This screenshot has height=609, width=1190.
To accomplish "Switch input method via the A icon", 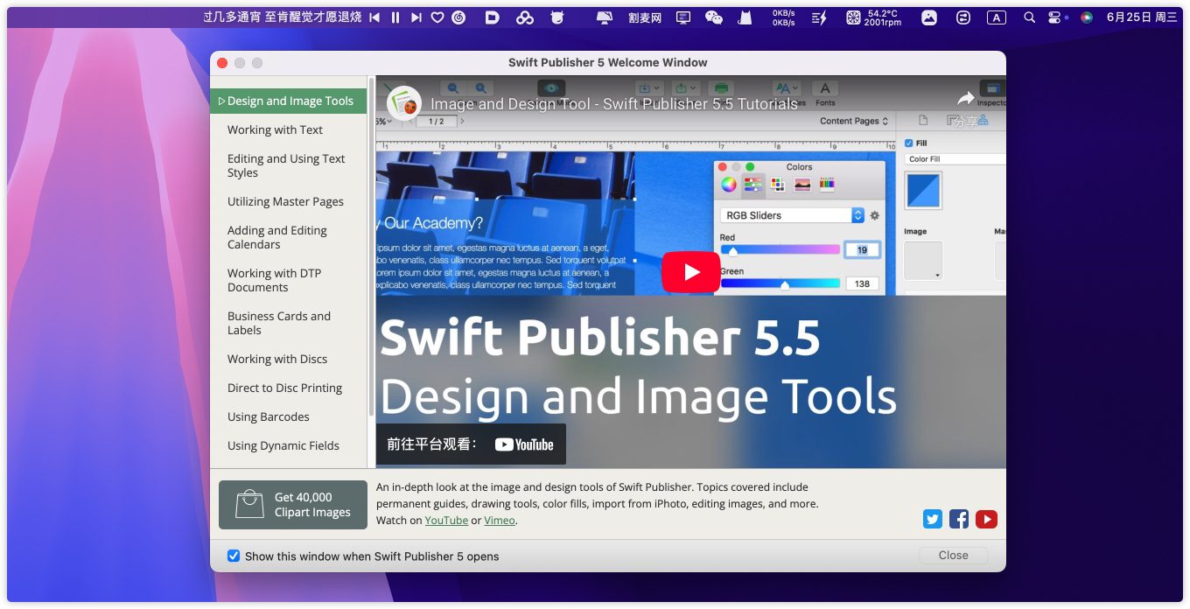I will point(997,17).
